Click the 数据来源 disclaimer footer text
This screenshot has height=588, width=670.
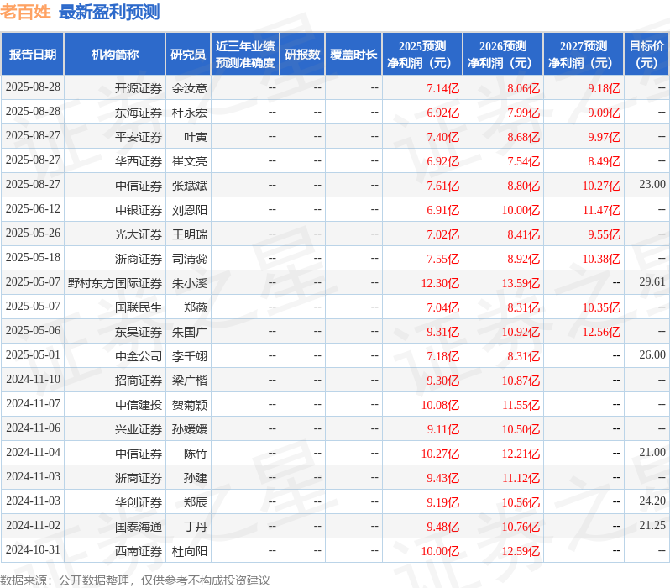click(x=135, y=580)
